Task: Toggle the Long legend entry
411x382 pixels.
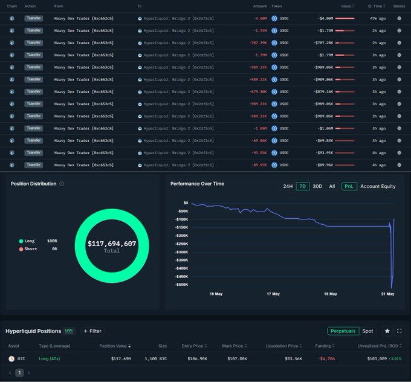Action: [29, 241]
